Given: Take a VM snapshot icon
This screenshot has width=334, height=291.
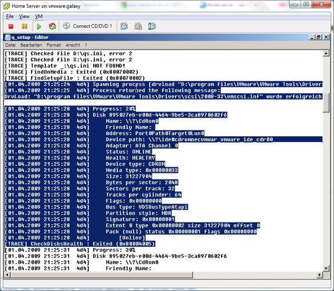Looking at the screenshot, I should (124, 26).
